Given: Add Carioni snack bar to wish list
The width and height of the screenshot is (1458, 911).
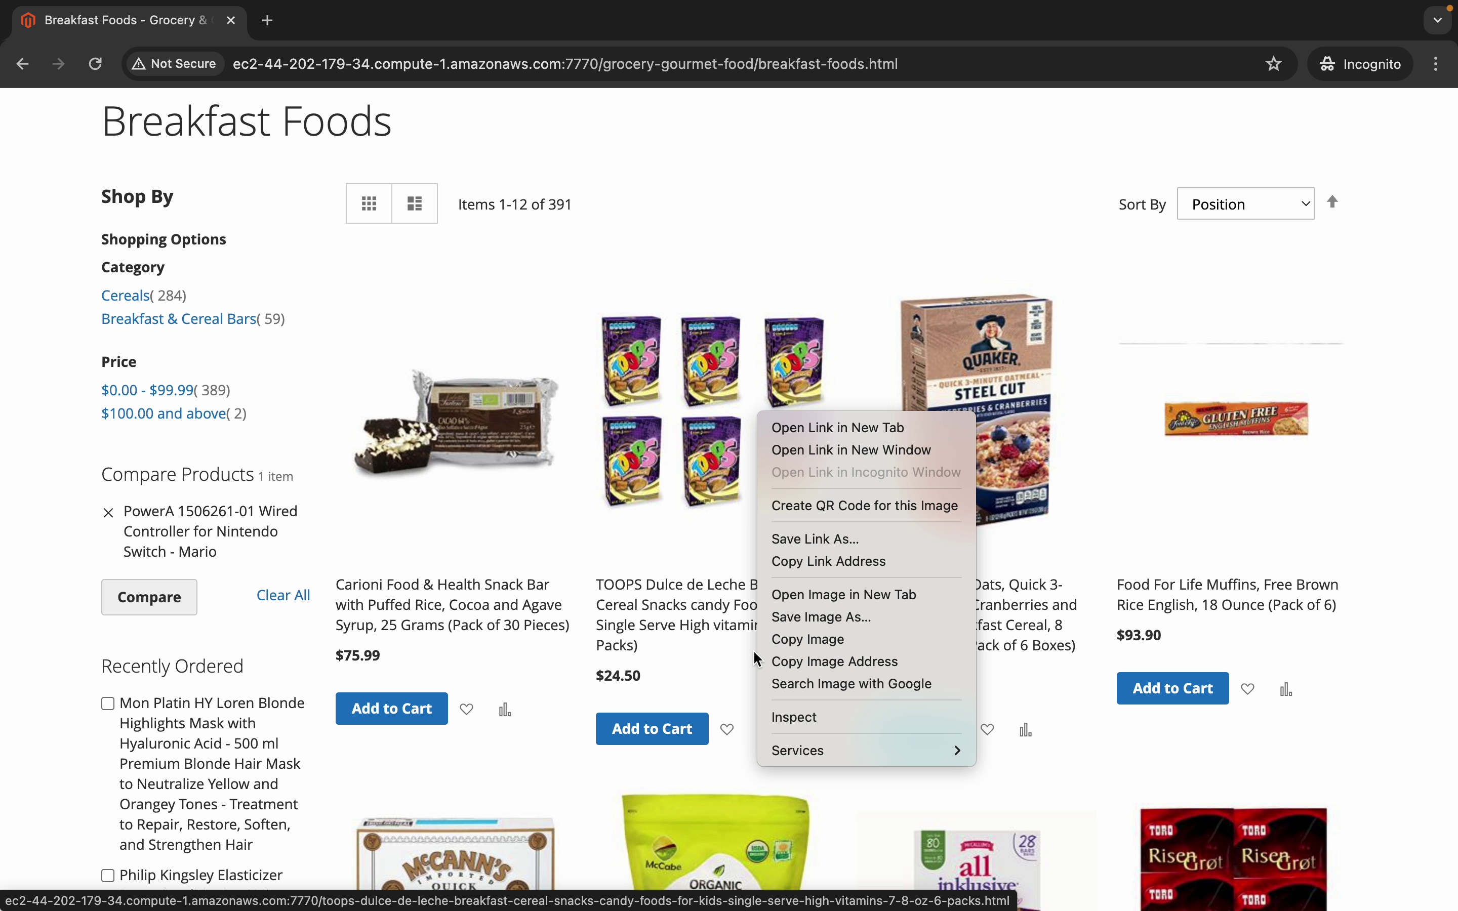Looking at the screenshot, I should [466, 709].
